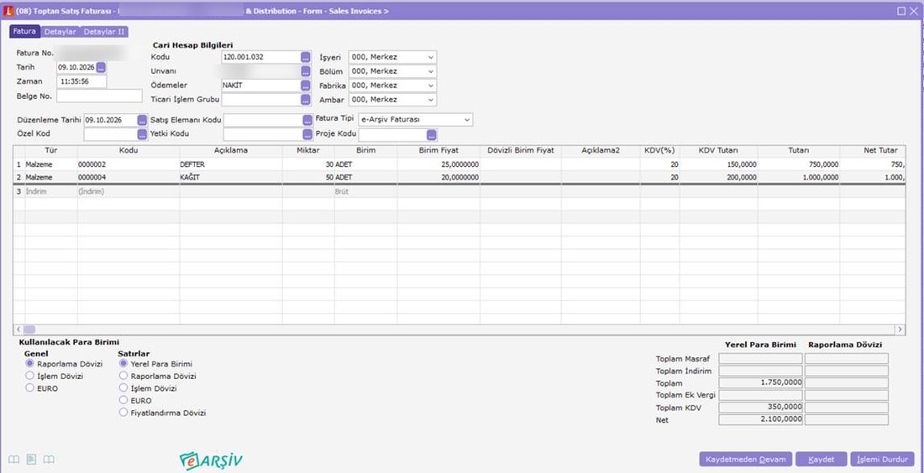Select Genel İşlem Dövizi radio option
The image size is (924, 473).
point(30,376)
